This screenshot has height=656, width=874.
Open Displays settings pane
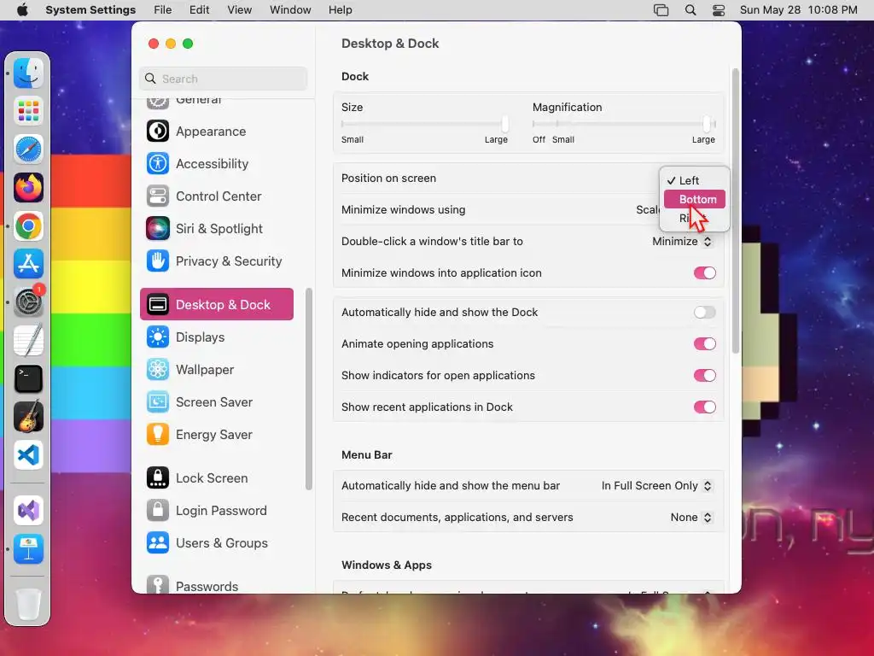pyautogui.click(x=216, y=337)
